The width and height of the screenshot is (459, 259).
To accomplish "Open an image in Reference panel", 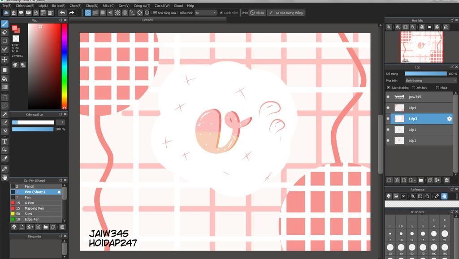I will [x=396, y=196].
